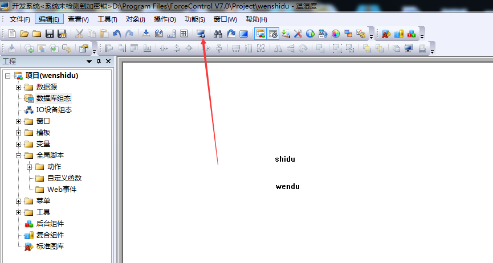Expand the 工具 folder
493x263 pixels.
click(19, 212)
